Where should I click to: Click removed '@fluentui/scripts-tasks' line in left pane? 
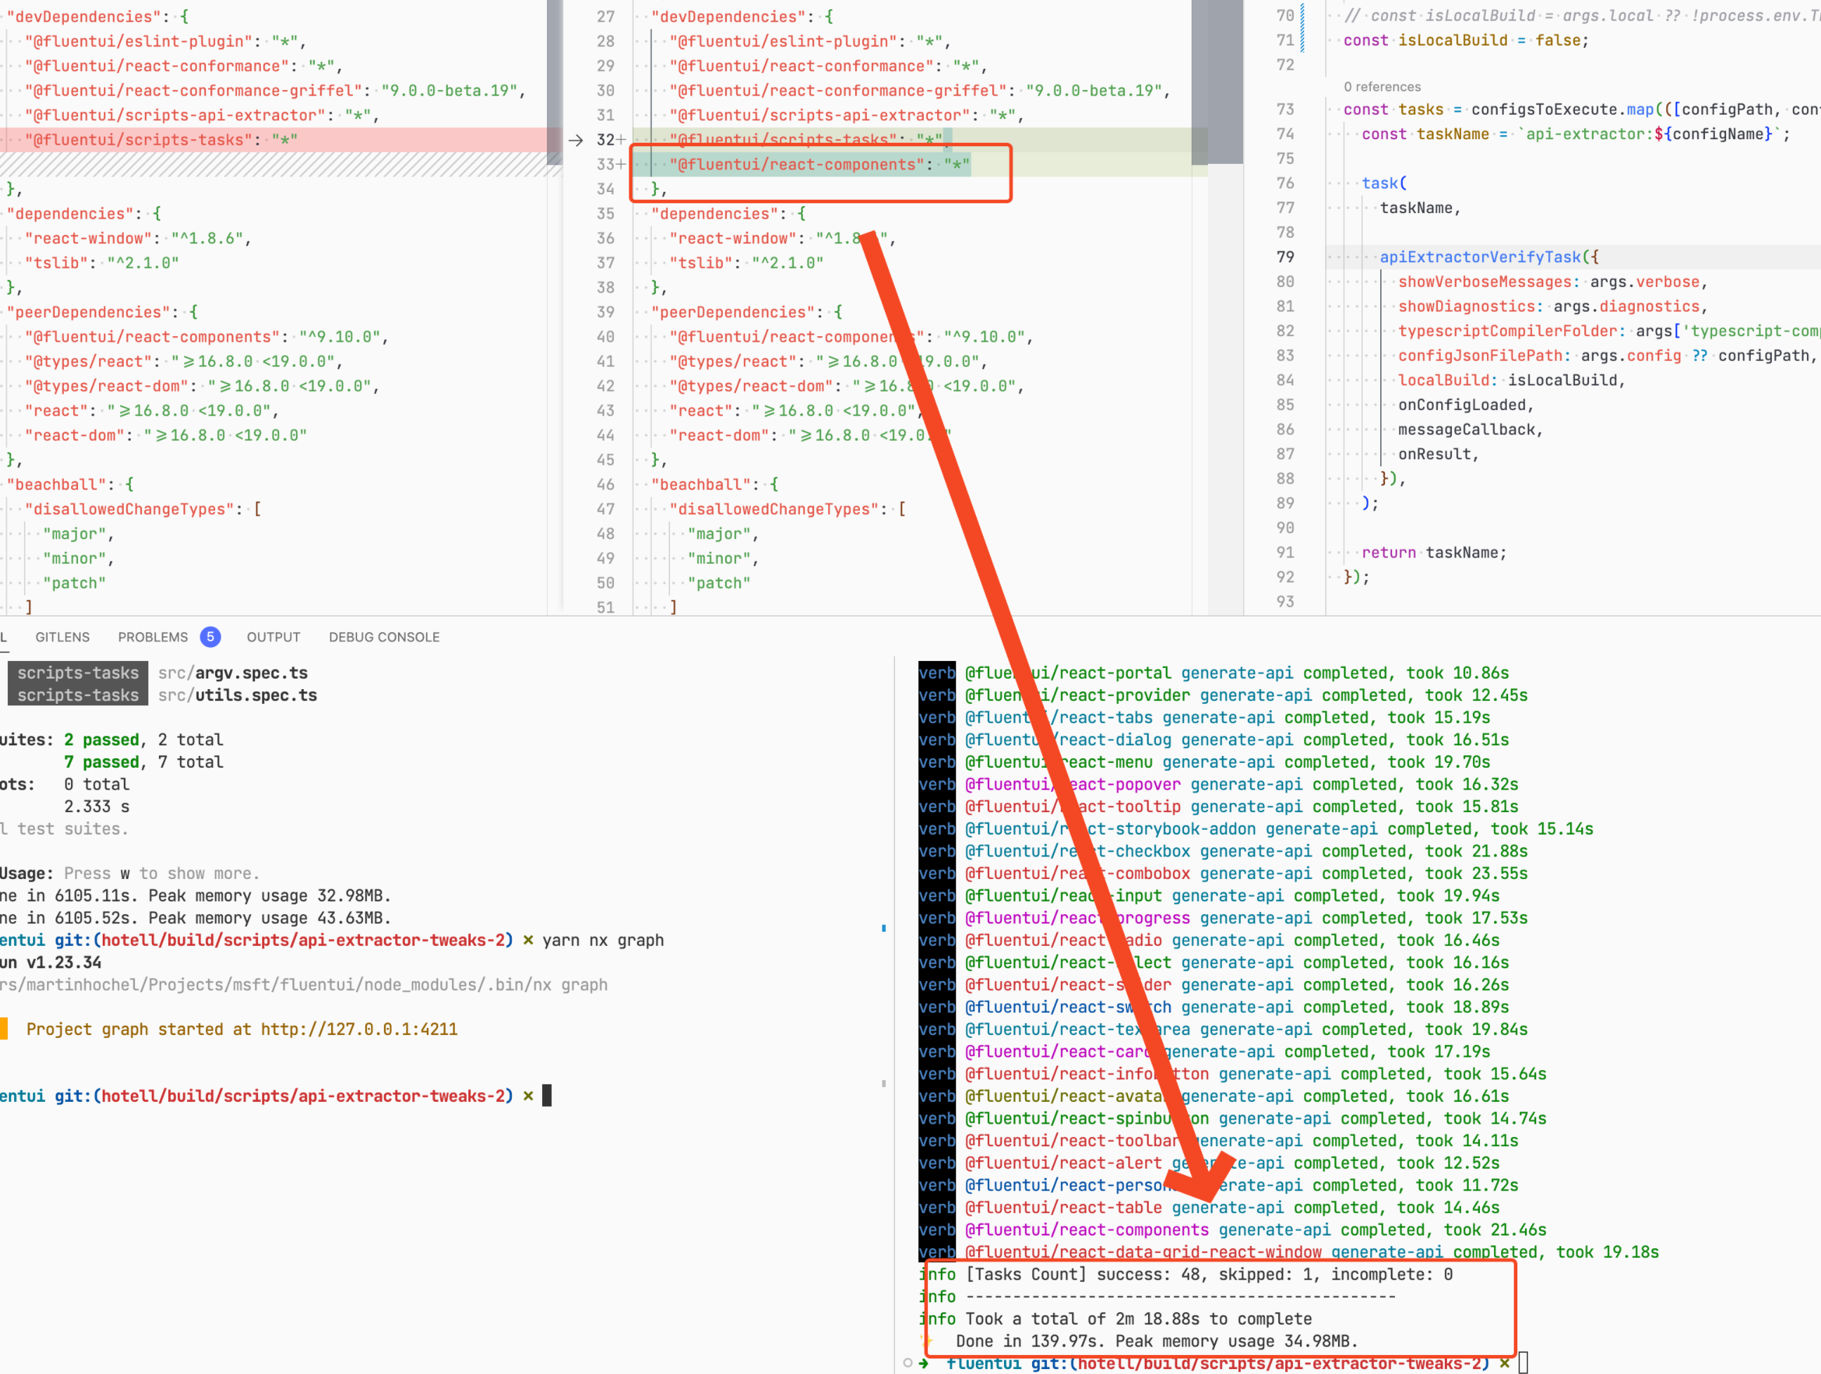click(161, 140)
